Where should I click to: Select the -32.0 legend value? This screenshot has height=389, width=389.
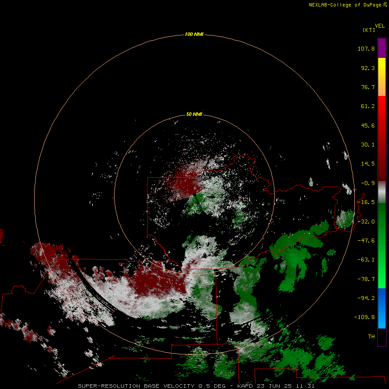click(366, 222)
